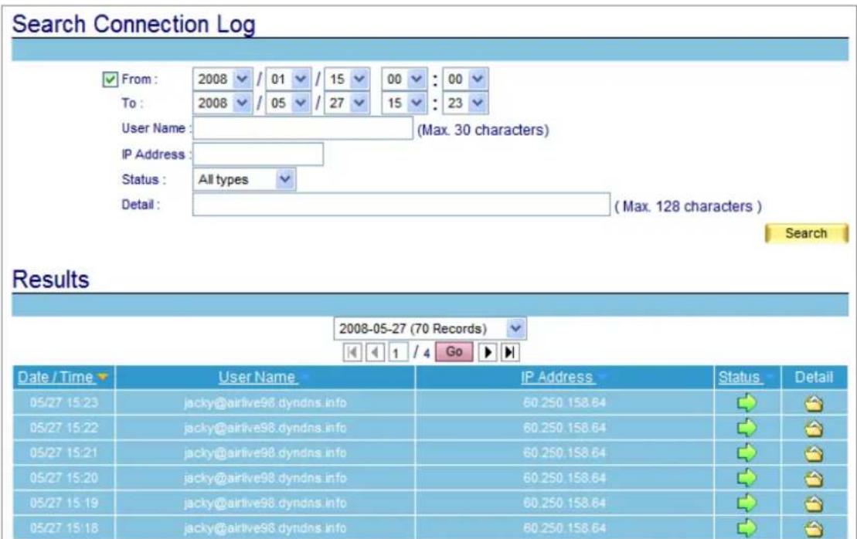Expand the Status All types dropdown
This screenshot has width=857, height=539.
pyautogui.click(x=244, y=180)
